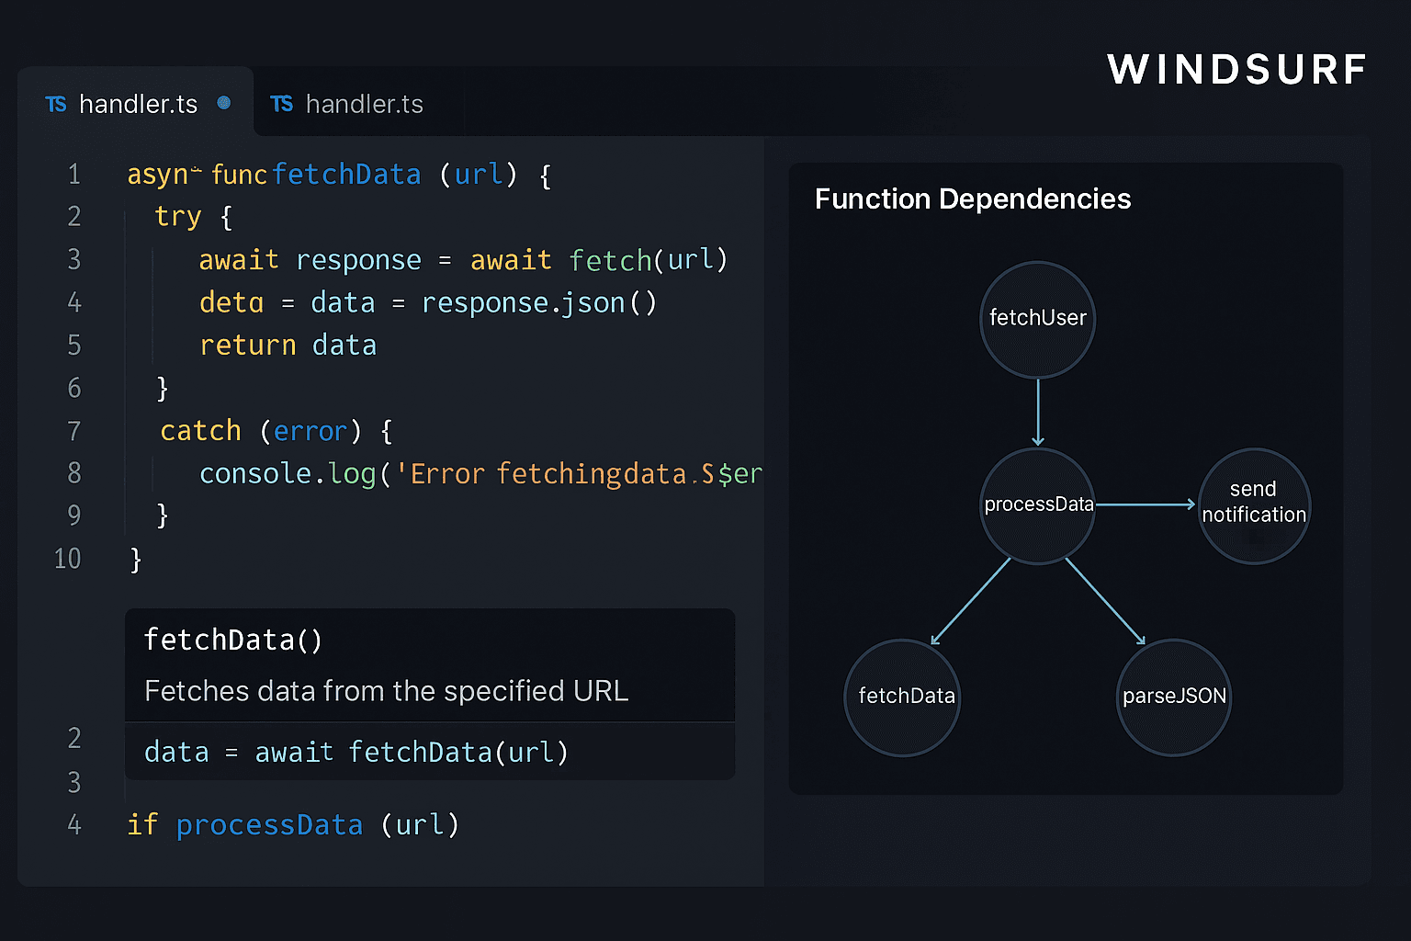Click the 'await fetch(url)' code line
Image resolution: width=1411 pixels, height=941 pixels.
[x=464, y=260]
